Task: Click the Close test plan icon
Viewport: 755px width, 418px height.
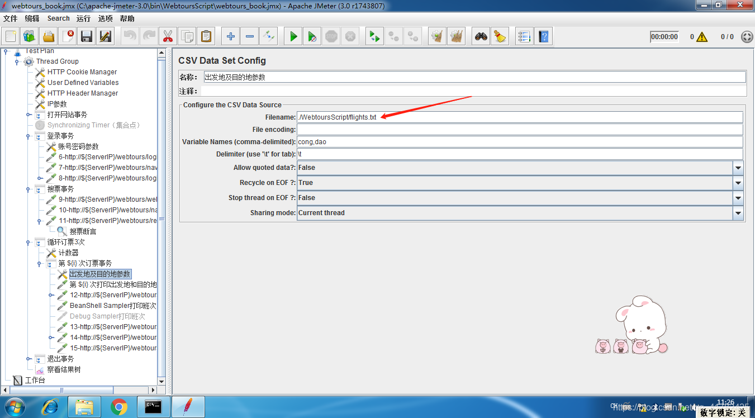Action: pos(68,37)
